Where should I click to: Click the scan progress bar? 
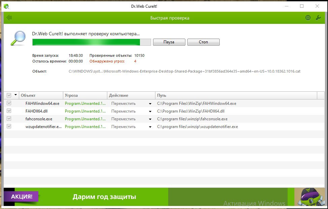click(x=92, y=42)
